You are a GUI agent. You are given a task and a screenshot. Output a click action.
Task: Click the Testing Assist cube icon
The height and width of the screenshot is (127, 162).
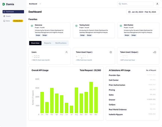[x=76, y=26]
